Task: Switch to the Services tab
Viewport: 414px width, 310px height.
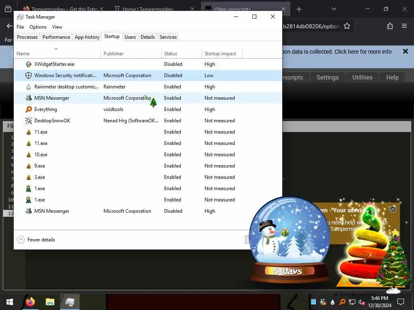Action: click(168, 37)
